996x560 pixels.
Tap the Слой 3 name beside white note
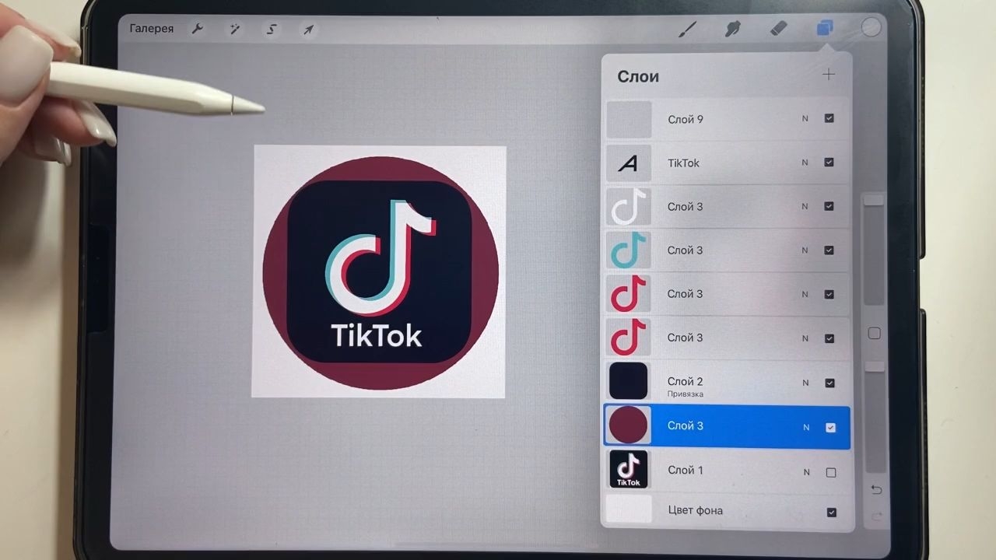[x=686, y=207]
